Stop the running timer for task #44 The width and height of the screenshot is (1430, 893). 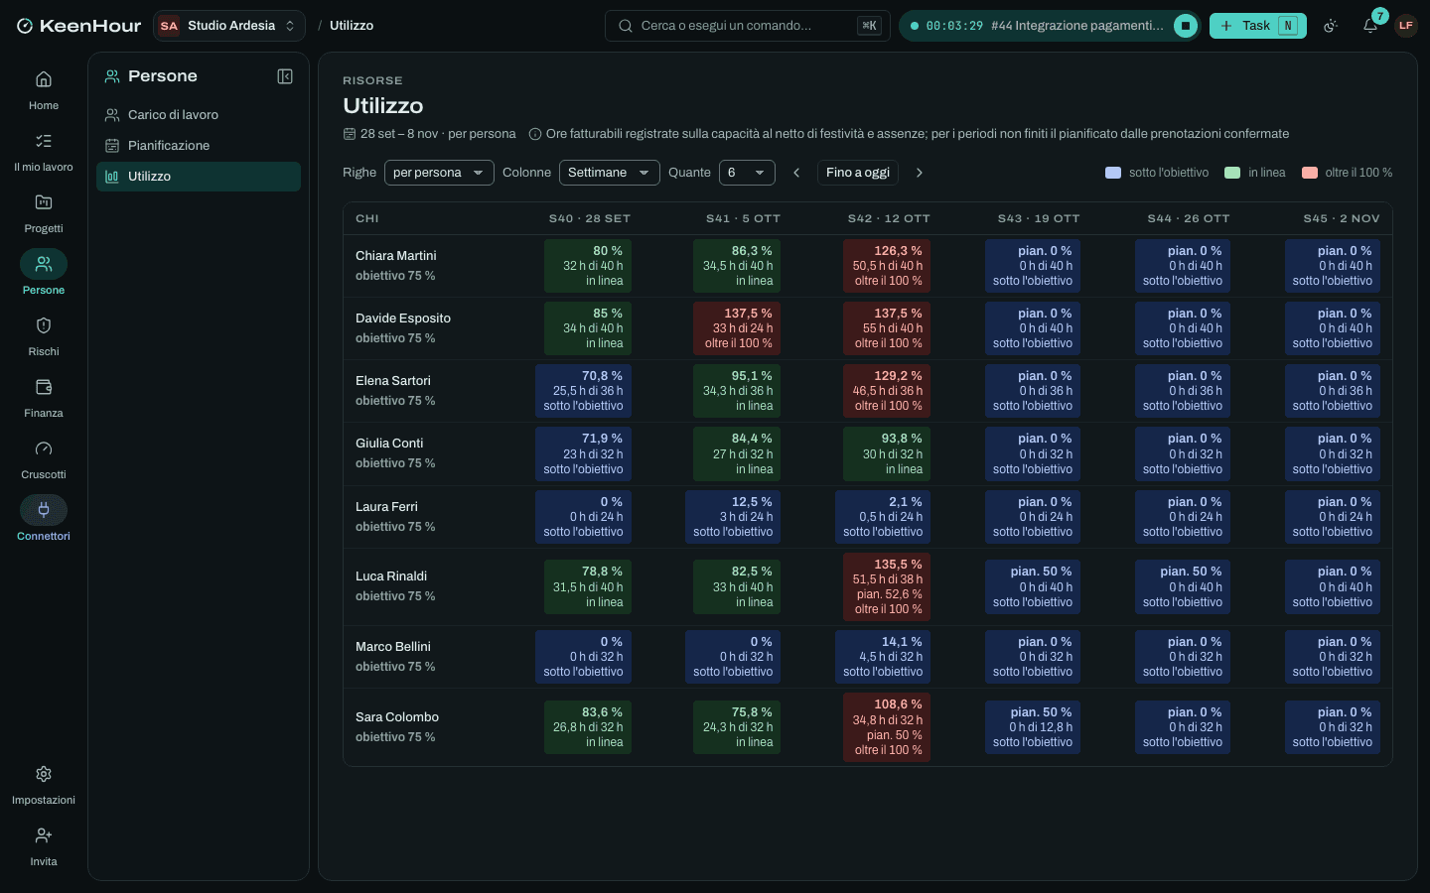(x=1186, y=26)
